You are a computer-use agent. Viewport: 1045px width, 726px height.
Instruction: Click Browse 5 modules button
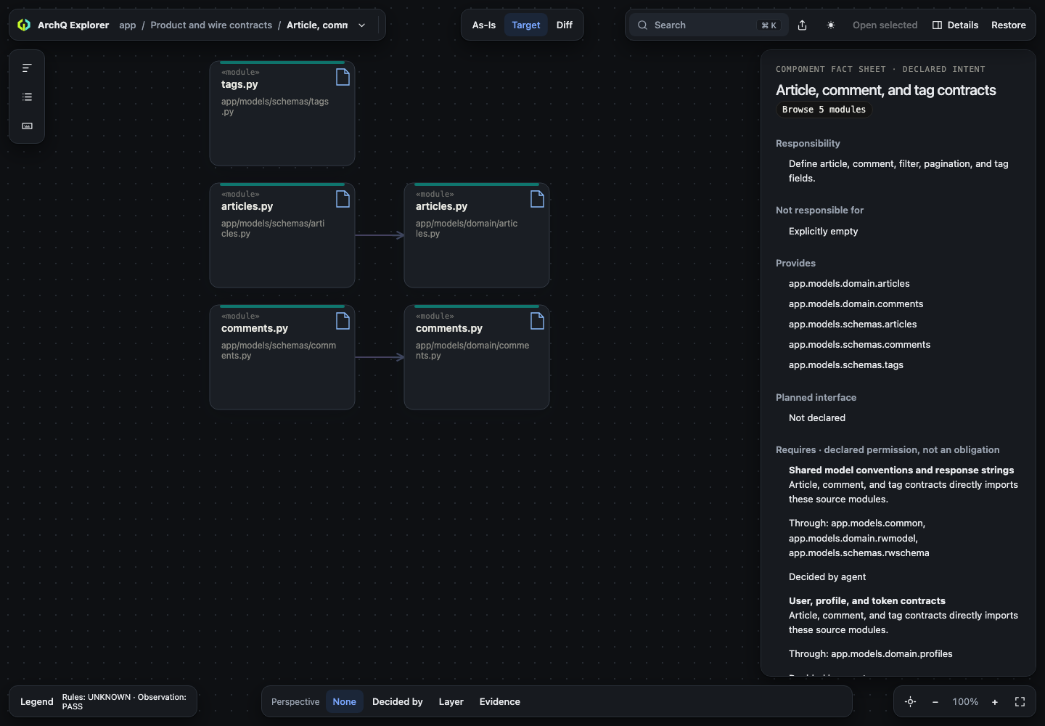tap(824, 110)
